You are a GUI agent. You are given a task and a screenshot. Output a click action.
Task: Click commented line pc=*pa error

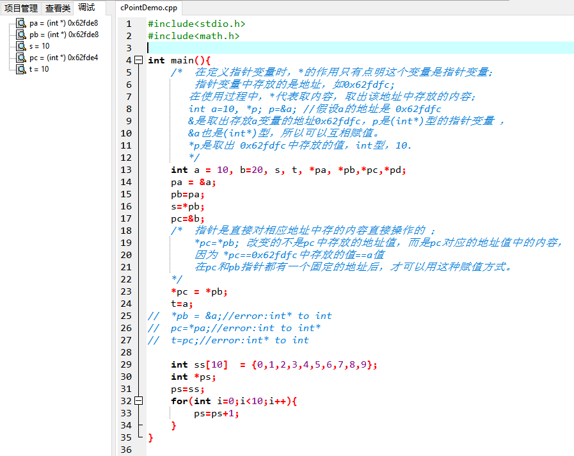(x=234, y=328)
